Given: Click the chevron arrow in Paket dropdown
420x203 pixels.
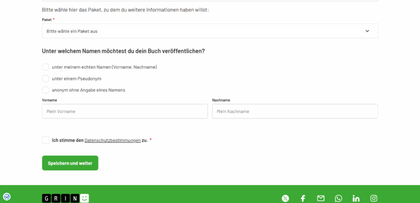Looking at the screenshot, I should click(367, 31).
